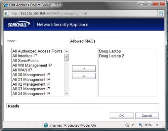
Task: Select Doug Laptop 2 in the right list
Action: [x=112, y=56]
